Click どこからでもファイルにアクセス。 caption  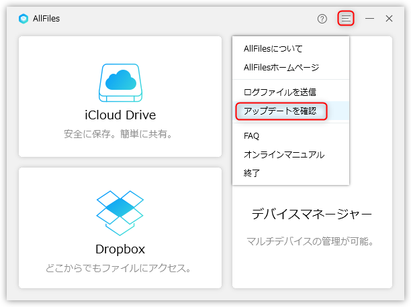[118, 268]
